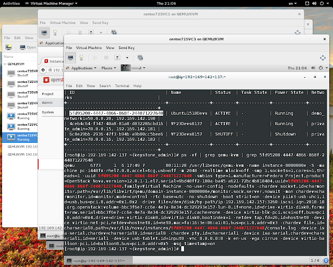
Task: Click VF23Devs0137 instance name in terminal
Action: (186, 124)
